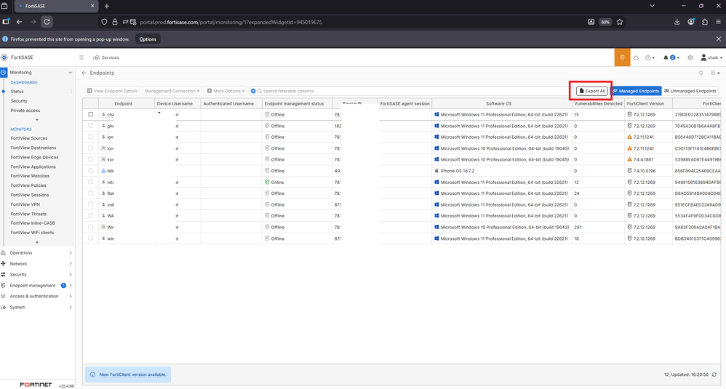Open FortiView Threats monitor

coord(28,214)
